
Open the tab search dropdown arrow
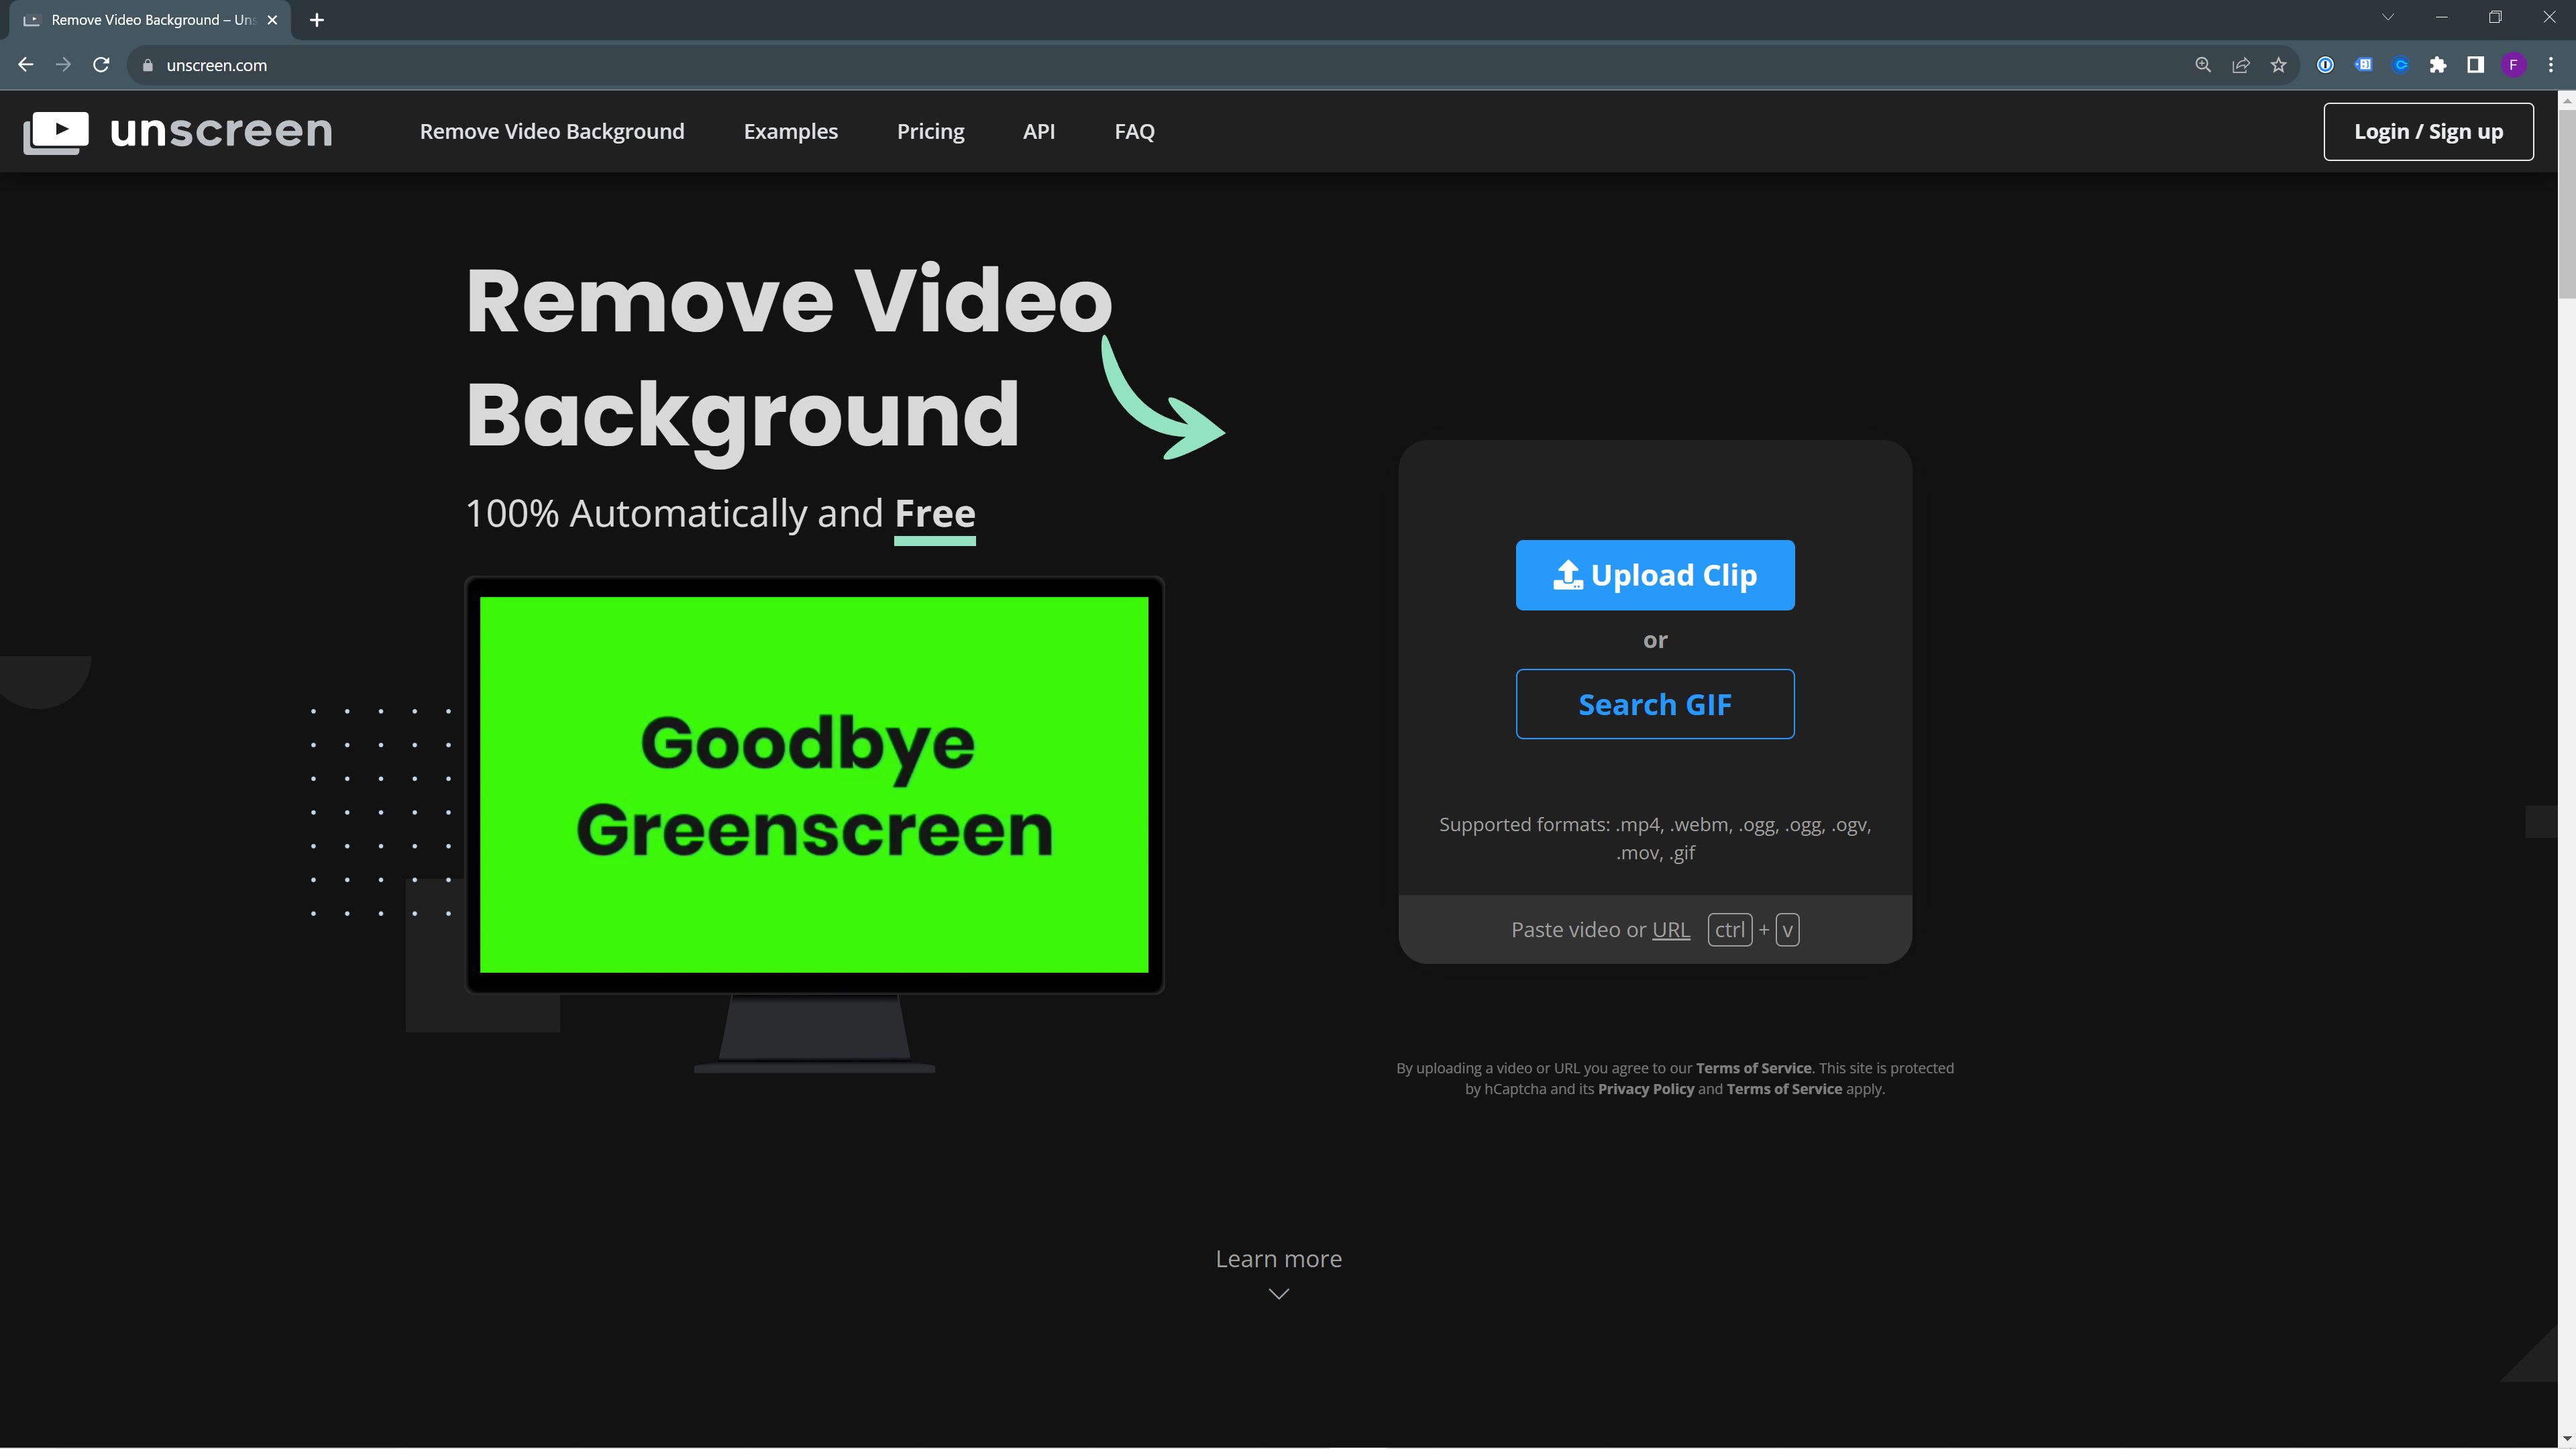[x=2388, y=17]
